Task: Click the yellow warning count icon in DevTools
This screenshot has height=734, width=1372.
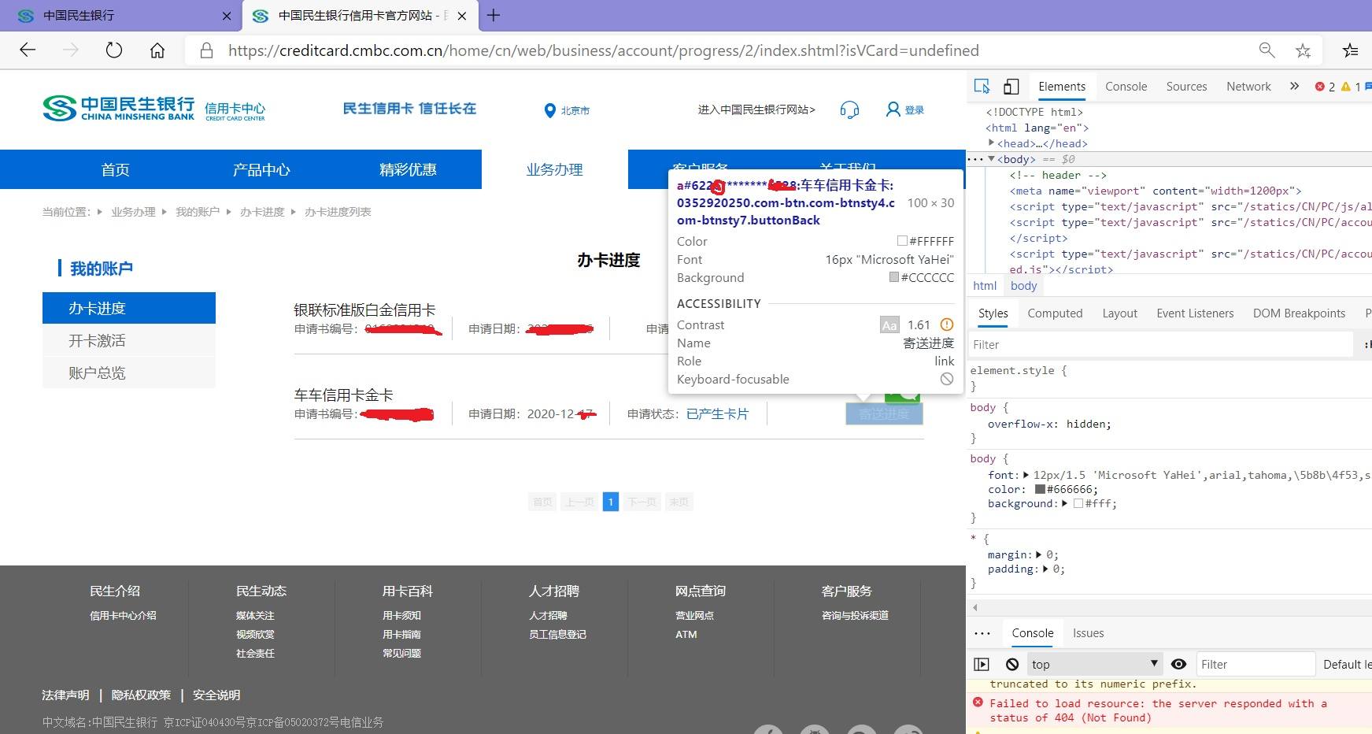Action: click(1346, 87)
